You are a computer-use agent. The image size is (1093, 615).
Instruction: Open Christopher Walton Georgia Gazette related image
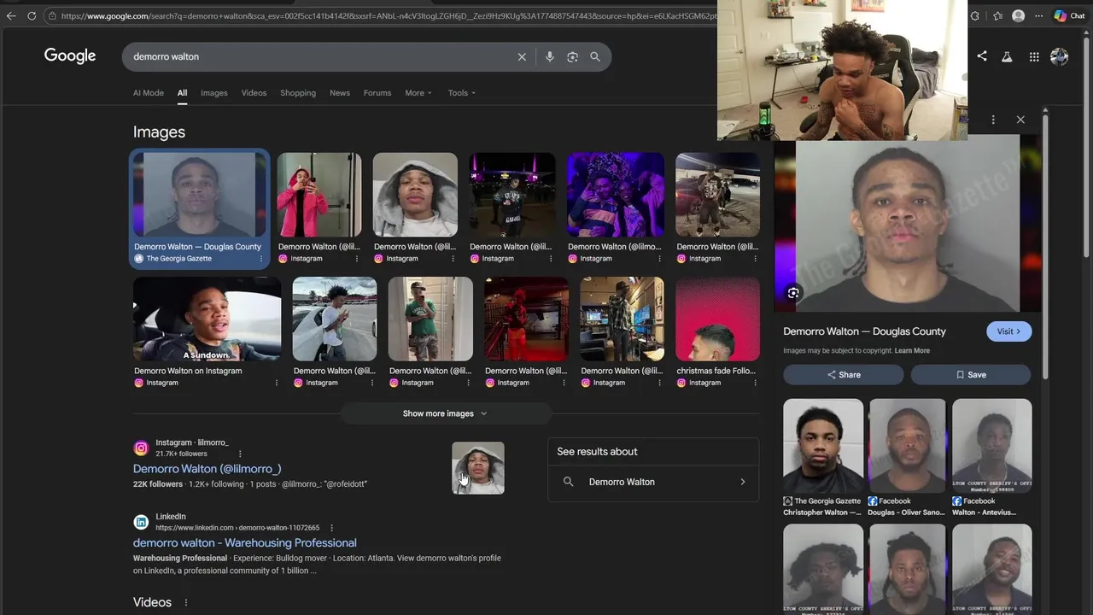823,446
